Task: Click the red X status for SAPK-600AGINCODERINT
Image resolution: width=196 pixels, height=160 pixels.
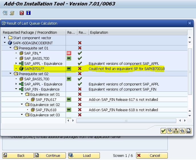Action: (x=80, y=43)
